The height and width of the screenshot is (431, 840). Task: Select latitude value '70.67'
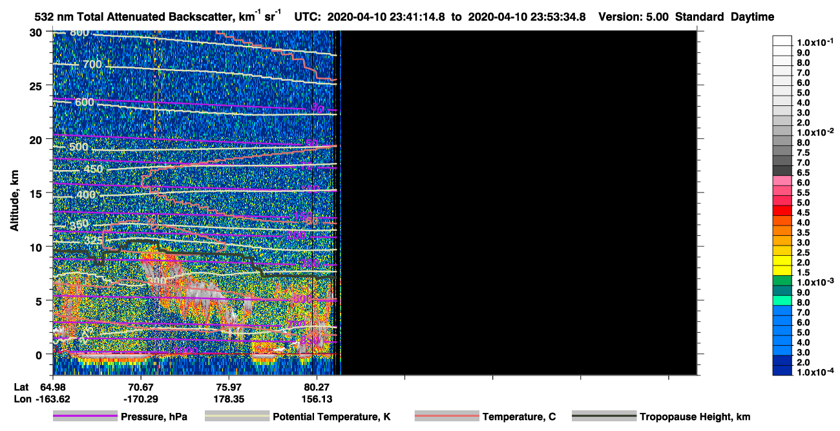pyautogui.click(x=141, y=386)
